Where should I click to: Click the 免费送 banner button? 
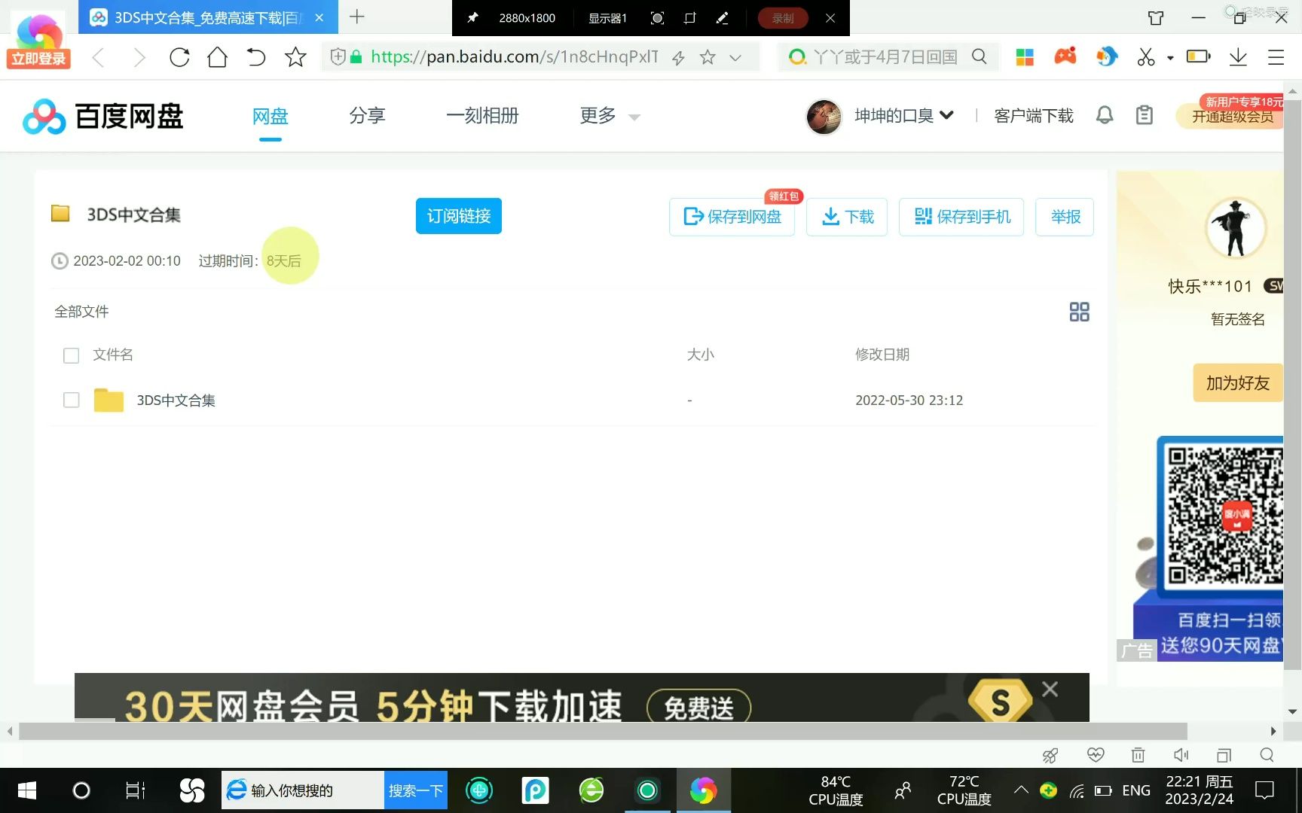pyautogui.click(x=699, y=708)
